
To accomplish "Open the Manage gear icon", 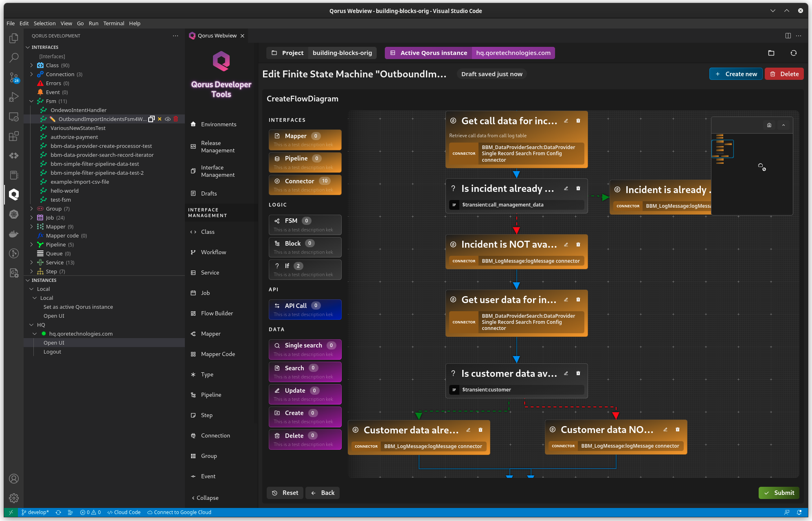I will click(14, 498).
